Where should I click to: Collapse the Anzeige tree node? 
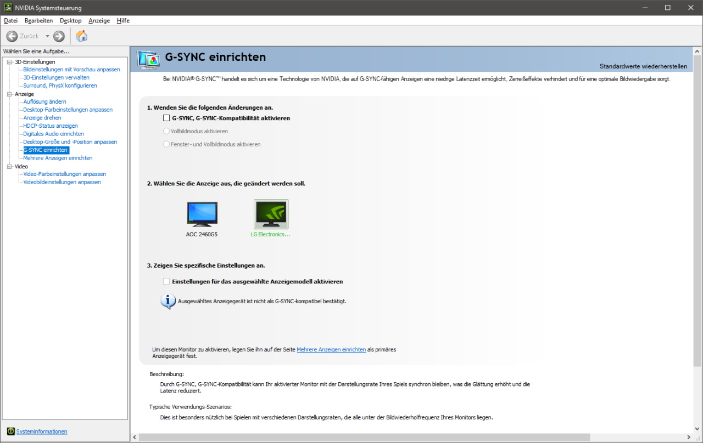coord(9,94)
